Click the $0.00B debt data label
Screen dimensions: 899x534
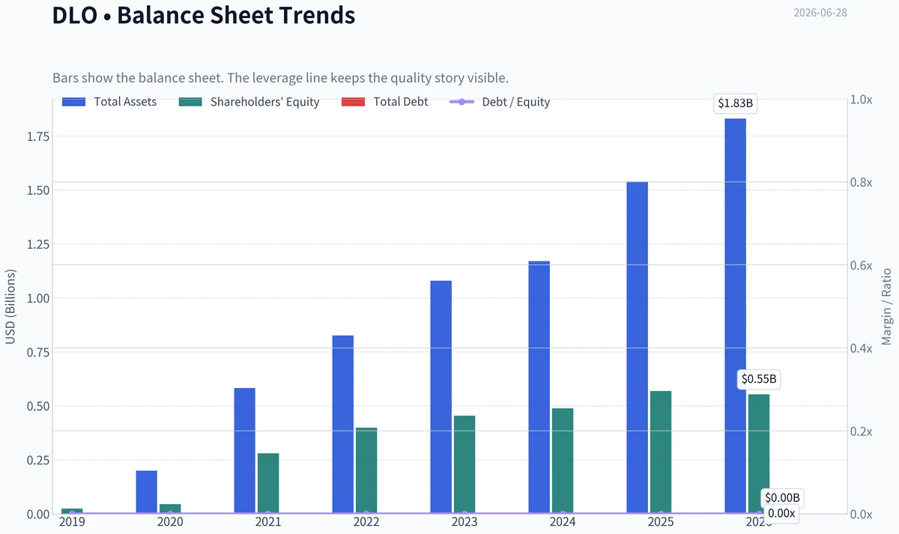782,498
